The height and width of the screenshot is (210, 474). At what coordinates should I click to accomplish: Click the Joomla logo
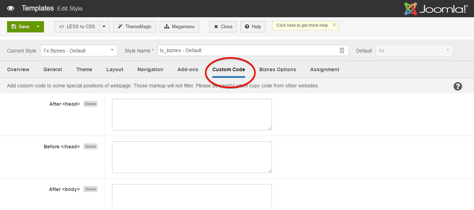coord(436,9)
